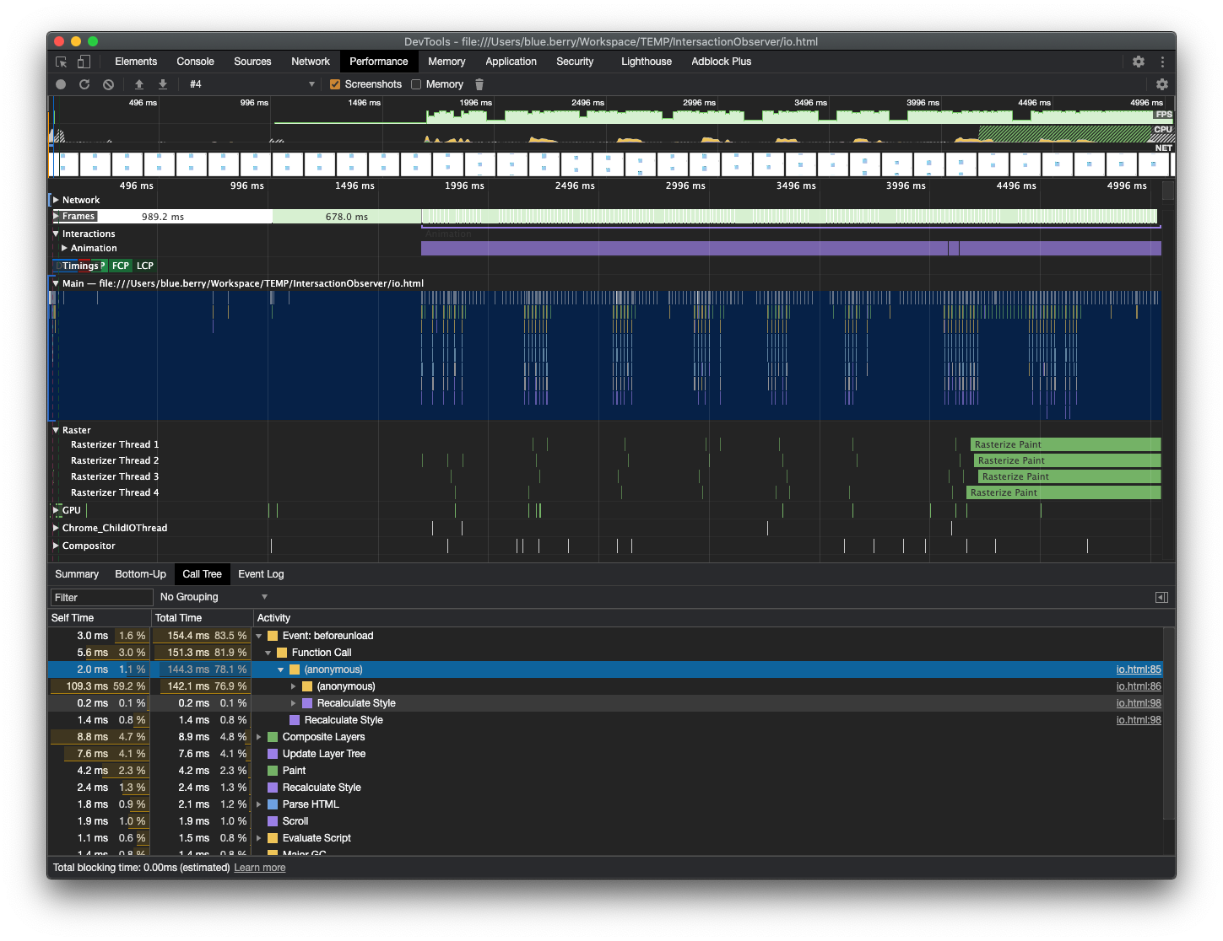
Task: Open capture settings gear in Performance toolbar
Action: (1162, 84)
